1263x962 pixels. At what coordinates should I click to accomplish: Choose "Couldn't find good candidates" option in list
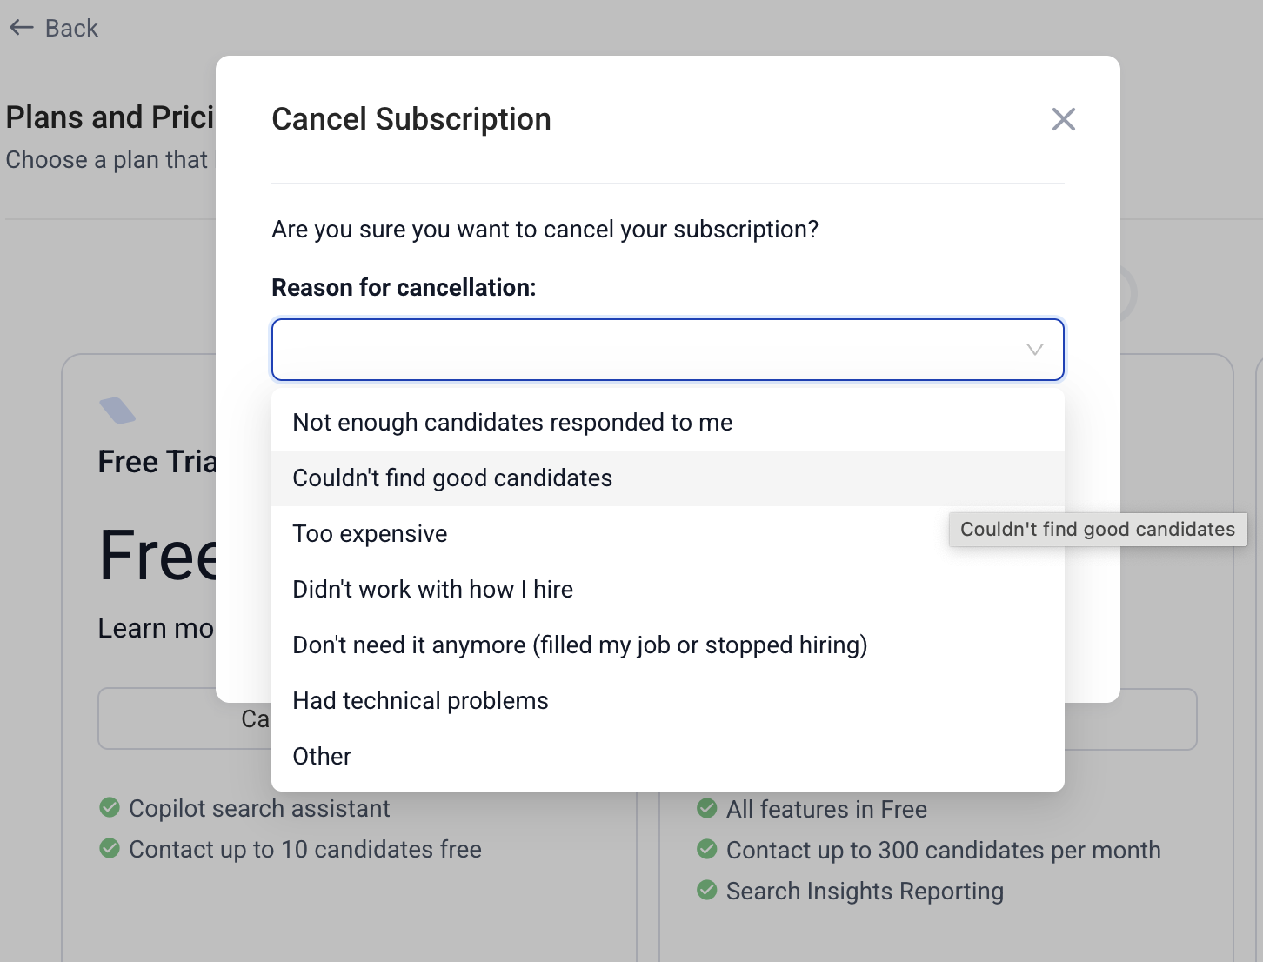coord(452,478)
